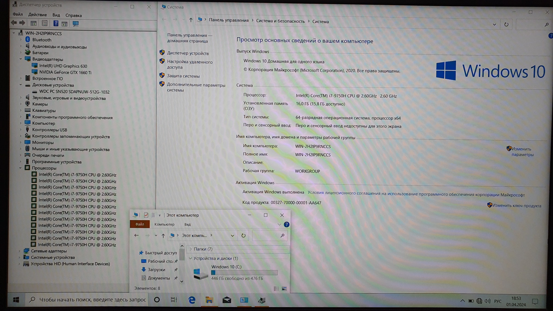Expand the Папки (7) group
The height and width of the screenshot is (311, 553).
tap(191, 249)
